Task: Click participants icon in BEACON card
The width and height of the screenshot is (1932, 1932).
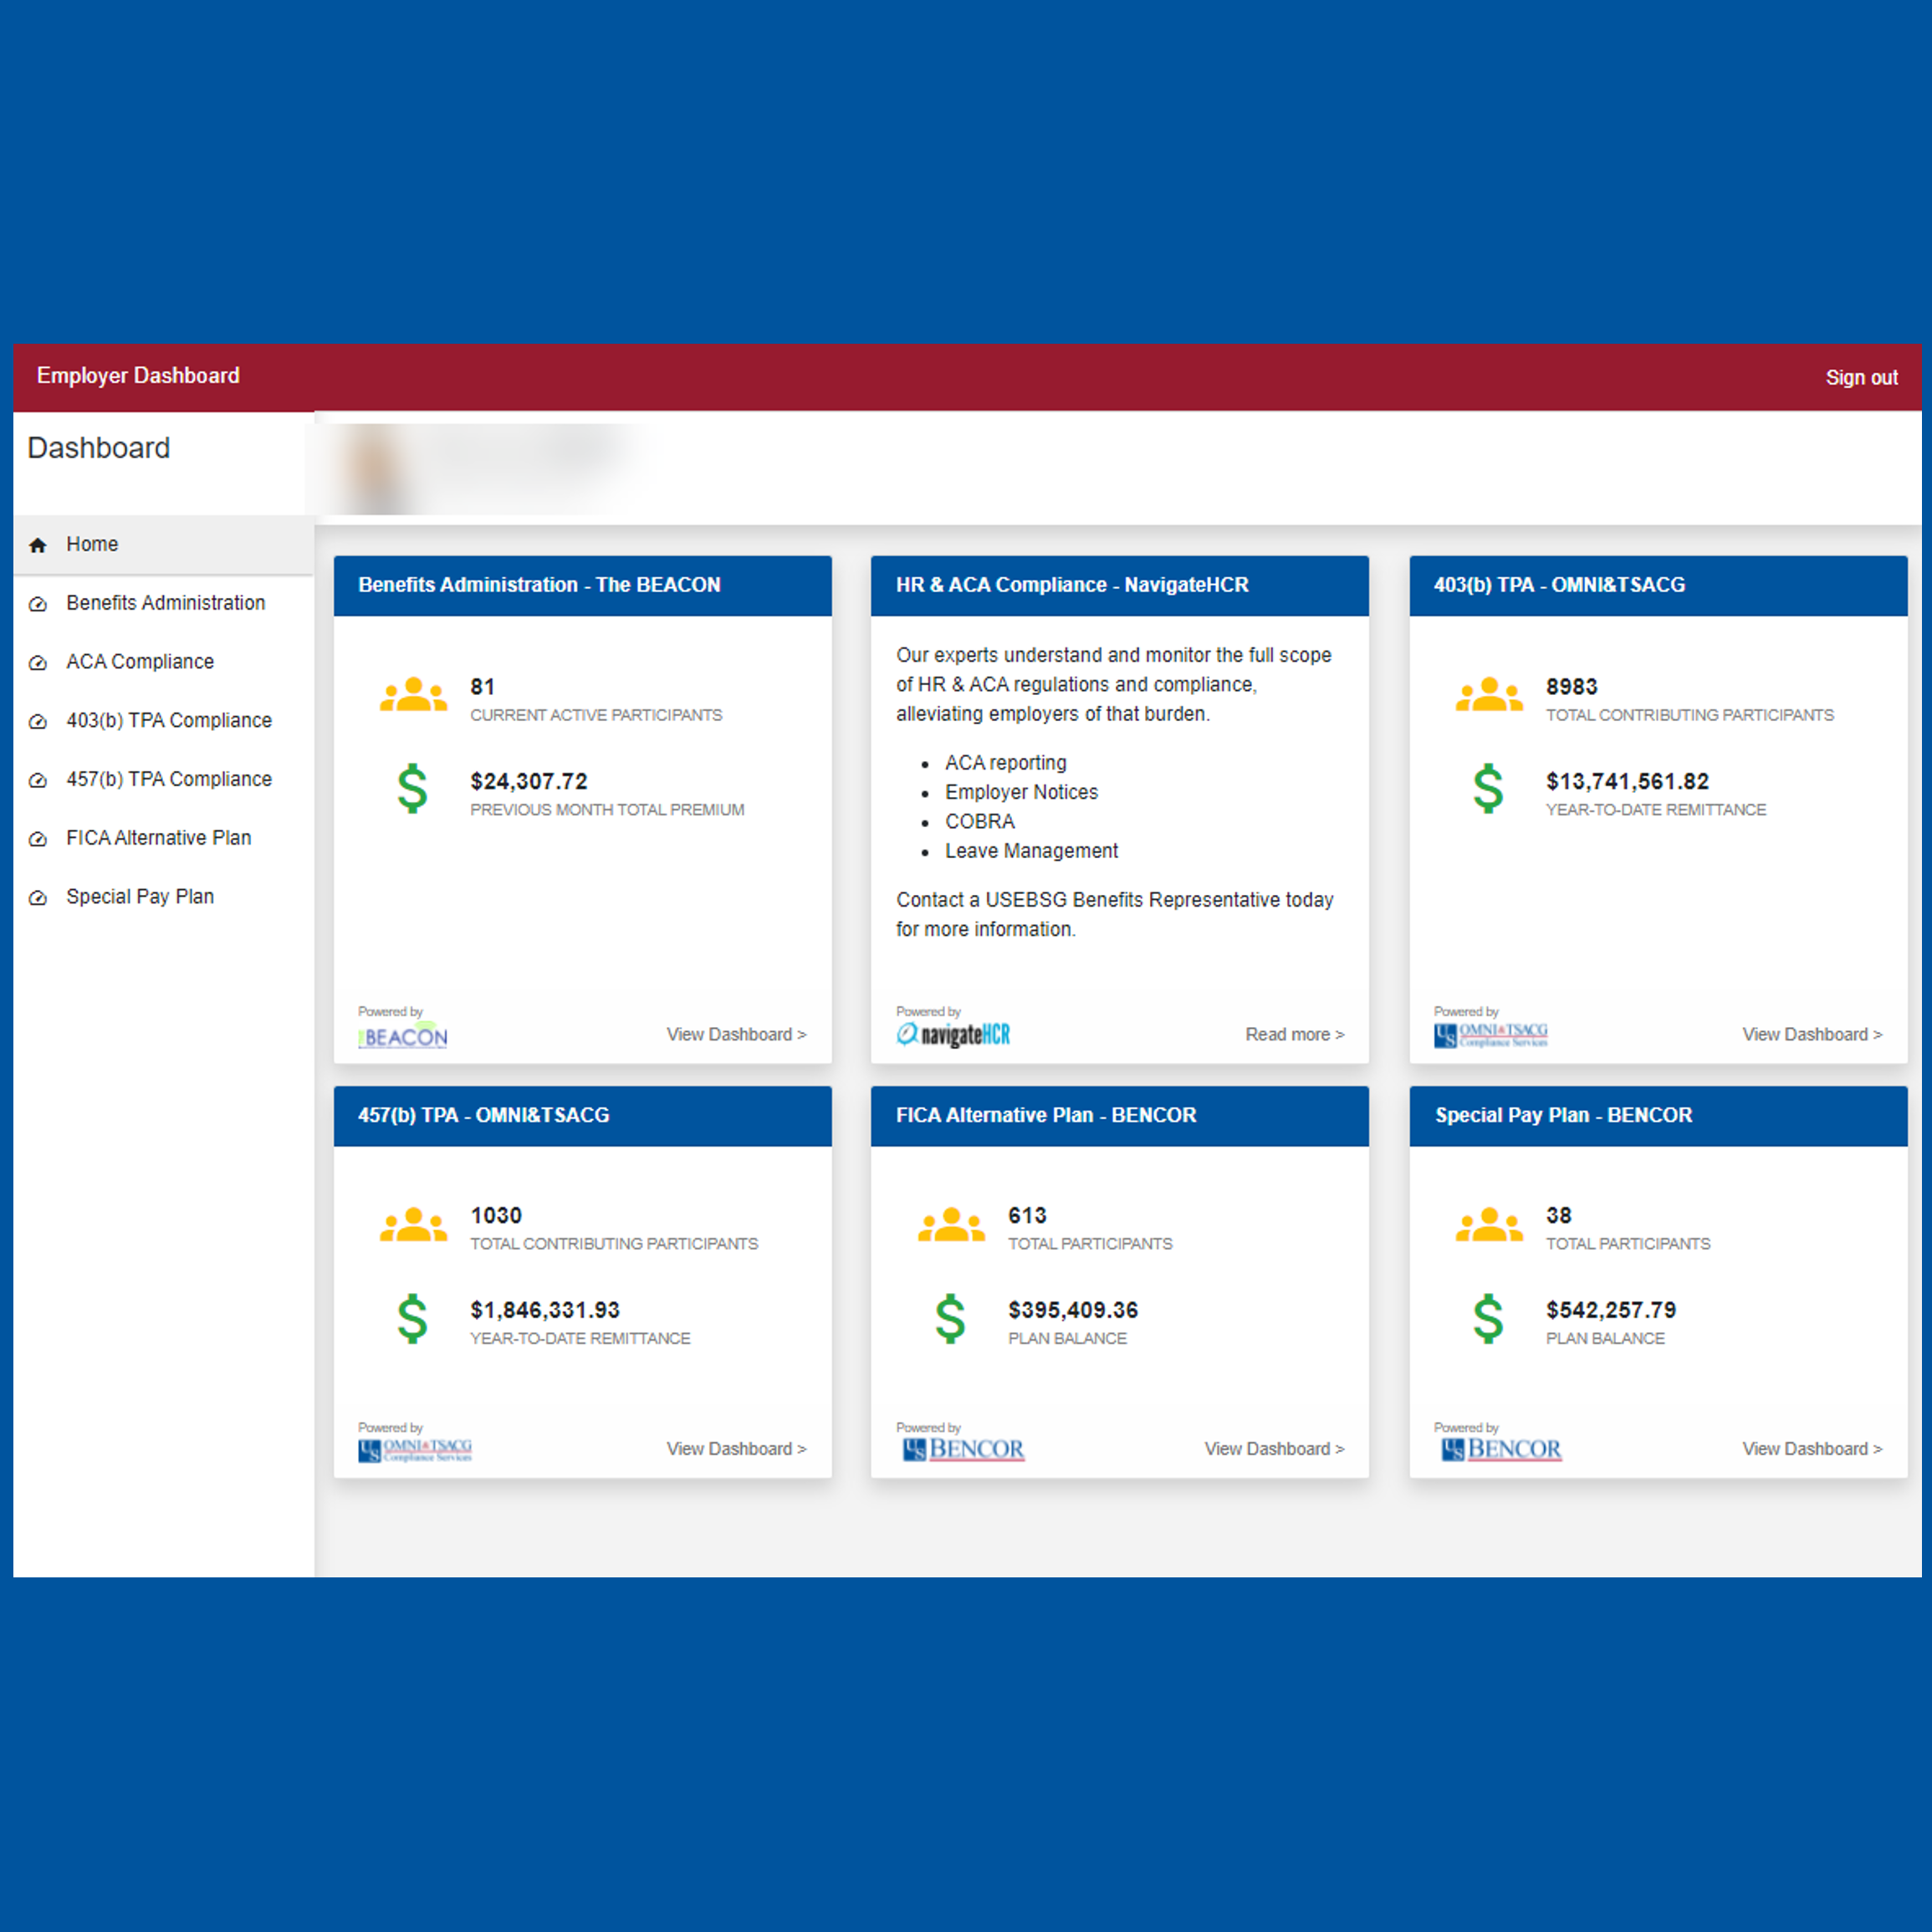Action: tap(413, 694)
